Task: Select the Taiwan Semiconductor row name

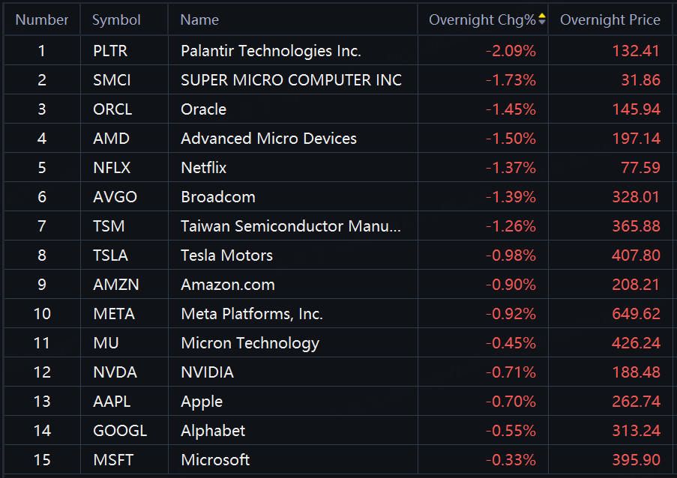Action: point(291,226)
